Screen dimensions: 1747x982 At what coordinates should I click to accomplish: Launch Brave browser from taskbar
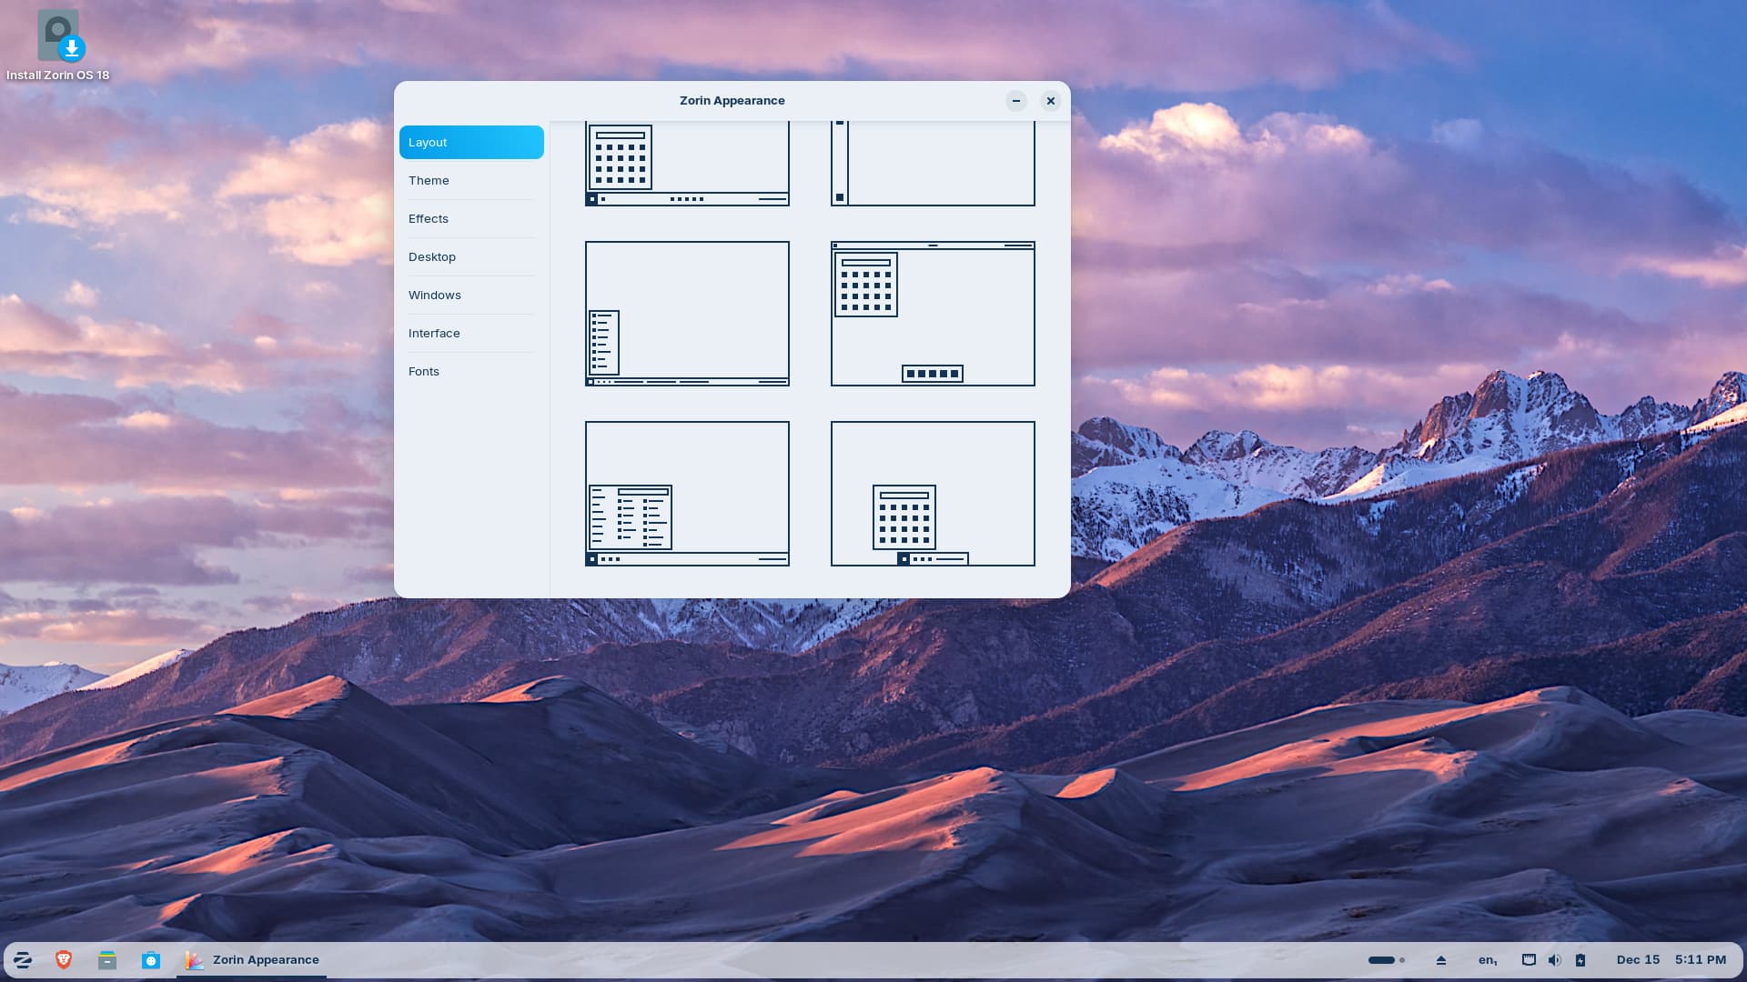(x=64, y=959)
